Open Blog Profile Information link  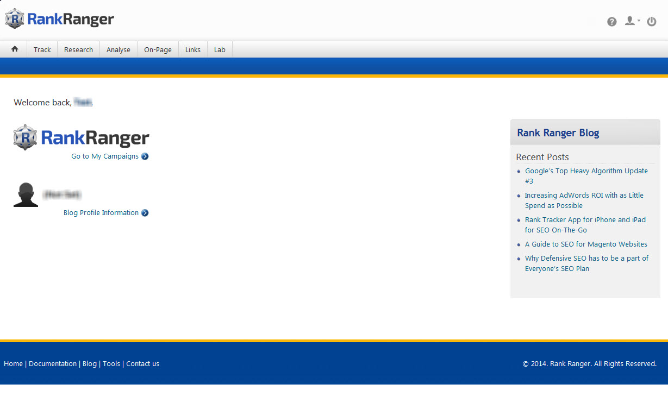(101, 213)
